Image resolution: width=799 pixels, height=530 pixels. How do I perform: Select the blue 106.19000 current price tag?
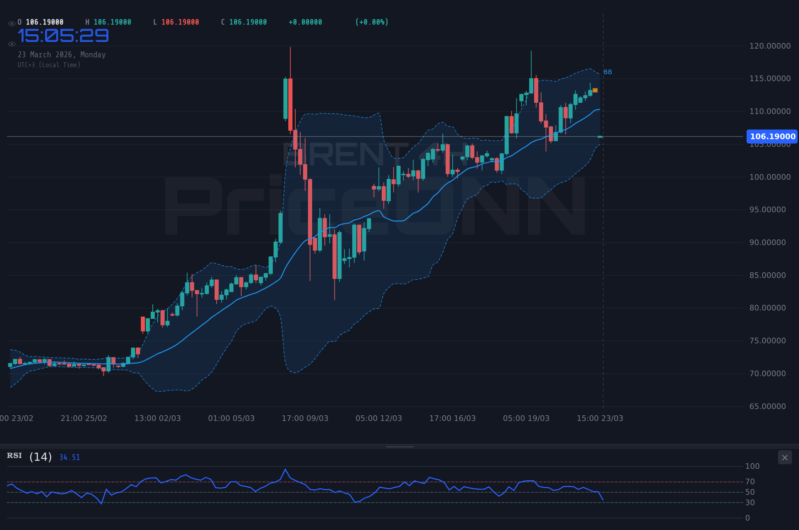tap(772, 137)
